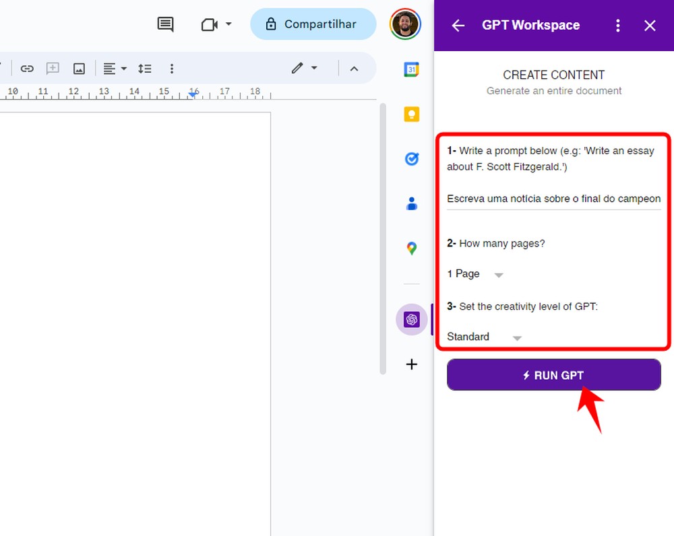The width and height of the screenshot is (674, 536).
Task: Click the prompt text field
Action: click(553, 199)
